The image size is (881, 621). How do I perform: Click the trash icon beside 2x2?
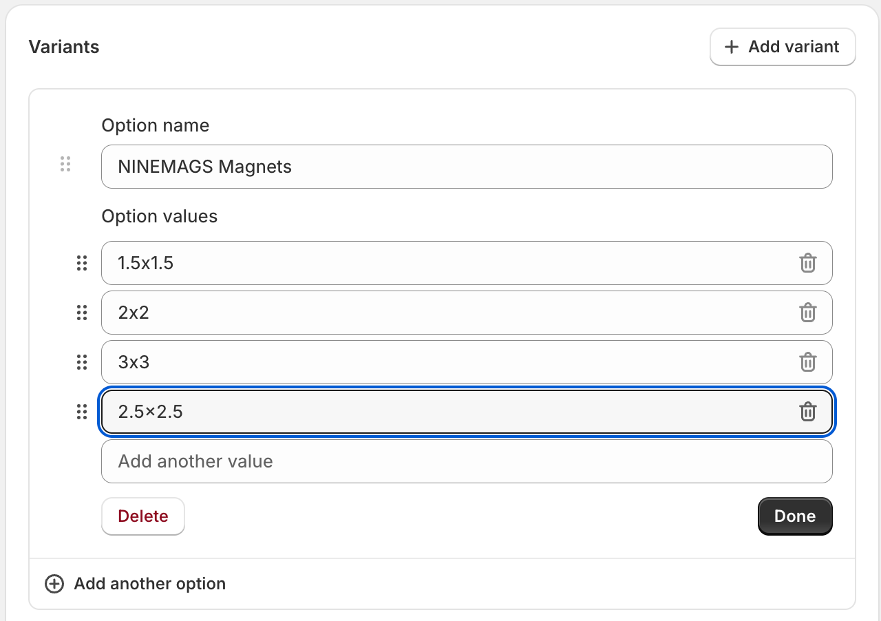coord(807,313)
